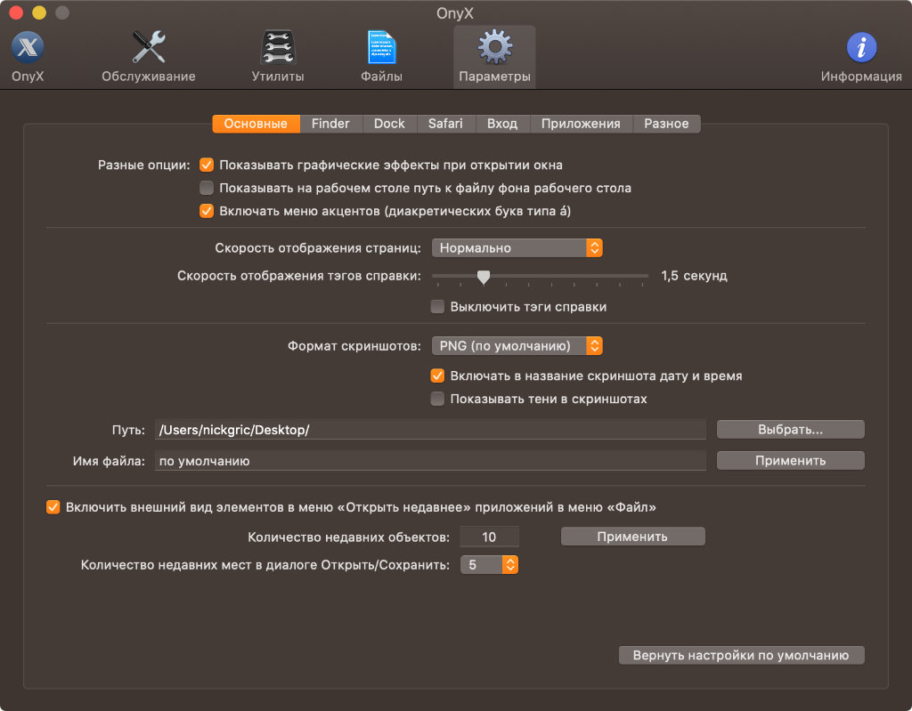Open the OnyX toolbar section
This screenshot has height=711, width=912.
pos(28,56)
